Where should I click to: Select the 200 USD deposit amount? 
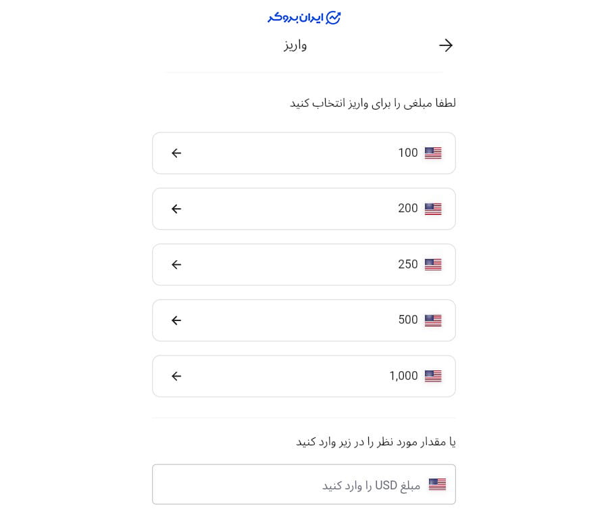click(304, 208)
